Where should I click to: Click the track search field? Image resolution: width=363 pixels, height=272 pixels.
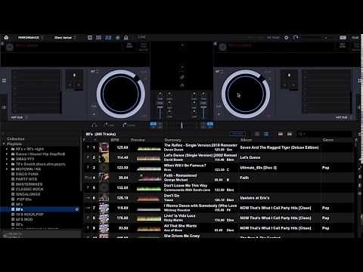click(325, 134)
